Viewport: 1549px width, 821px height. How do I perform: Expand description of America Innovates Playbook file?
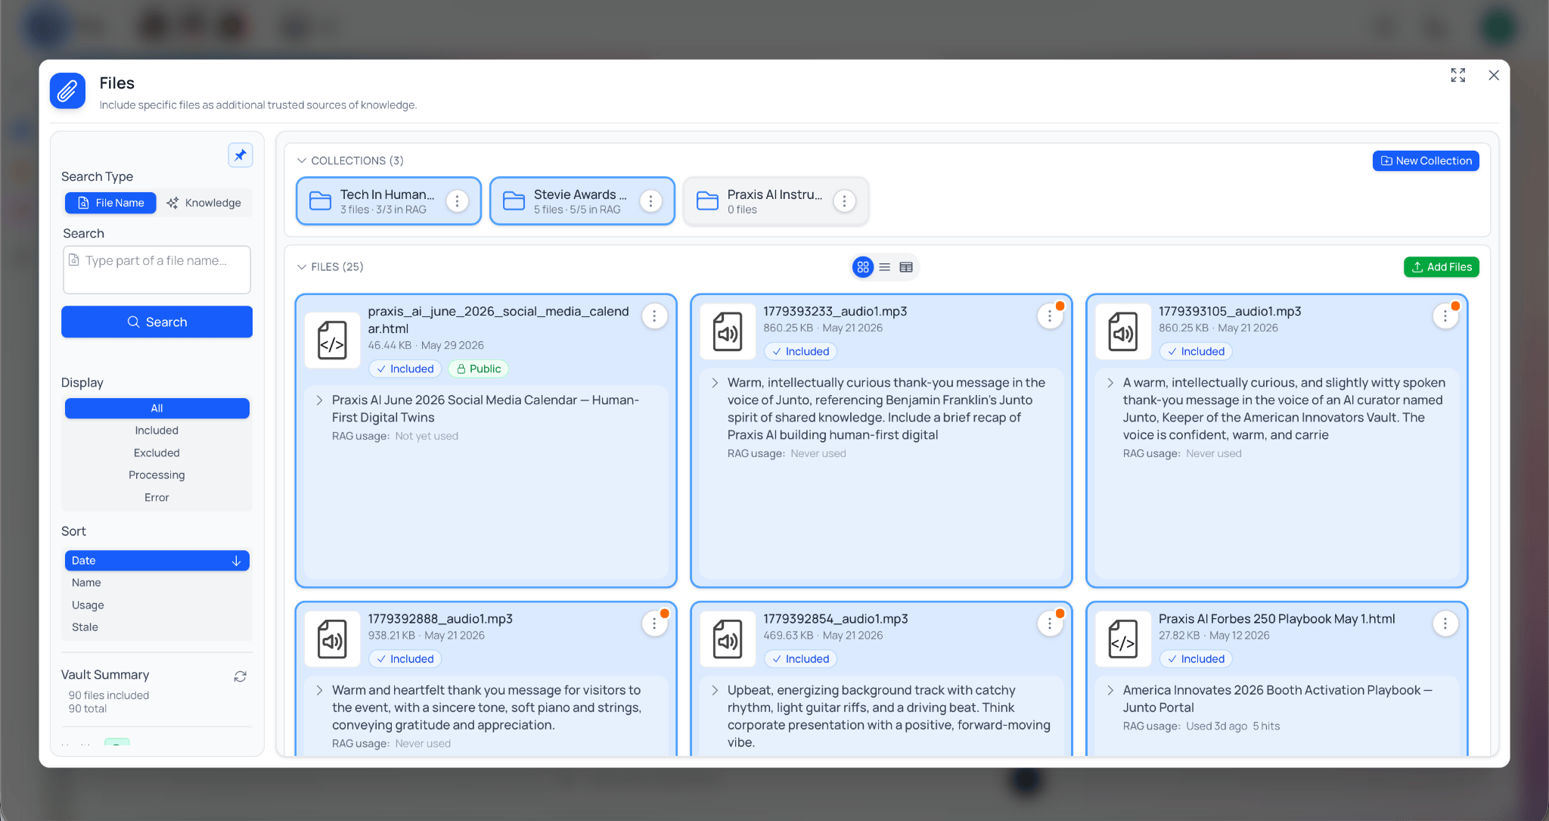coord(1110,690)
